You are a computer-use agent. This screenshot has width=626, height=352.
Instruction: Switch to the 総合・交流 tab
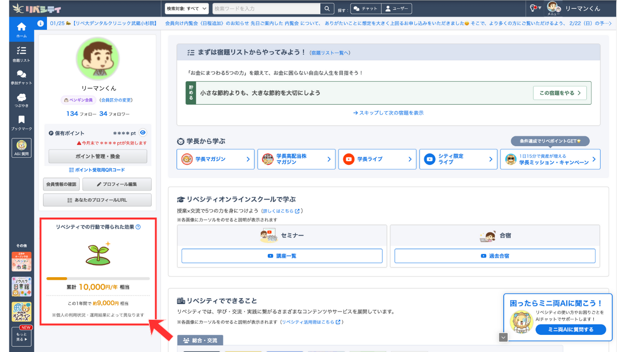(200, 340)
